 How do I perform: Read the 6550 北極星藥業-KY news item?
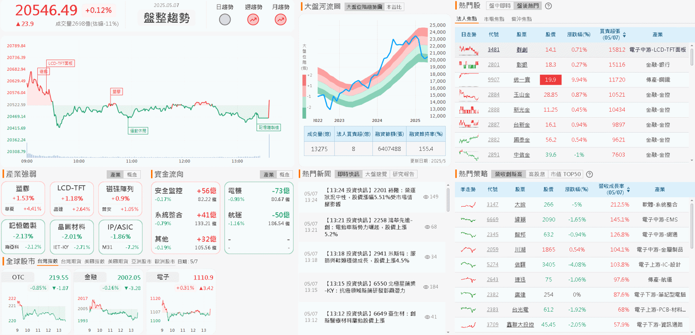point(371,287)
